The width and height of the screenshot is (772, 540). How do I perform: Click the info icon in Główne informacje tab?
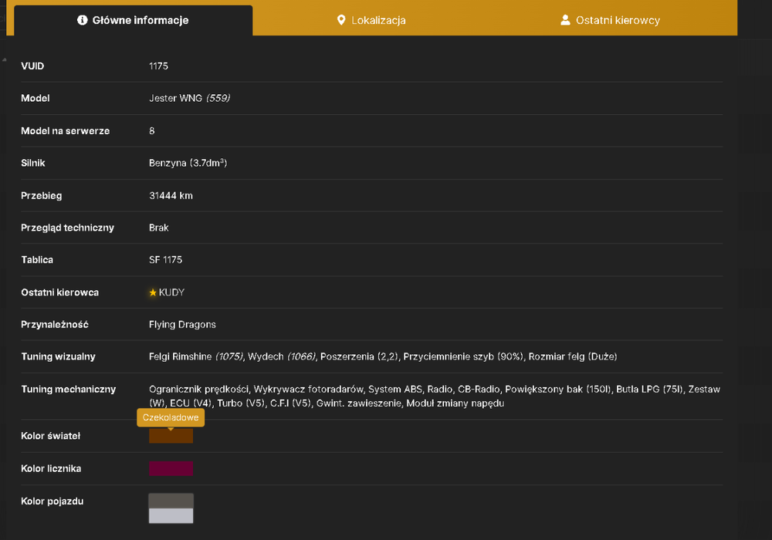click(x=83, y=20)
